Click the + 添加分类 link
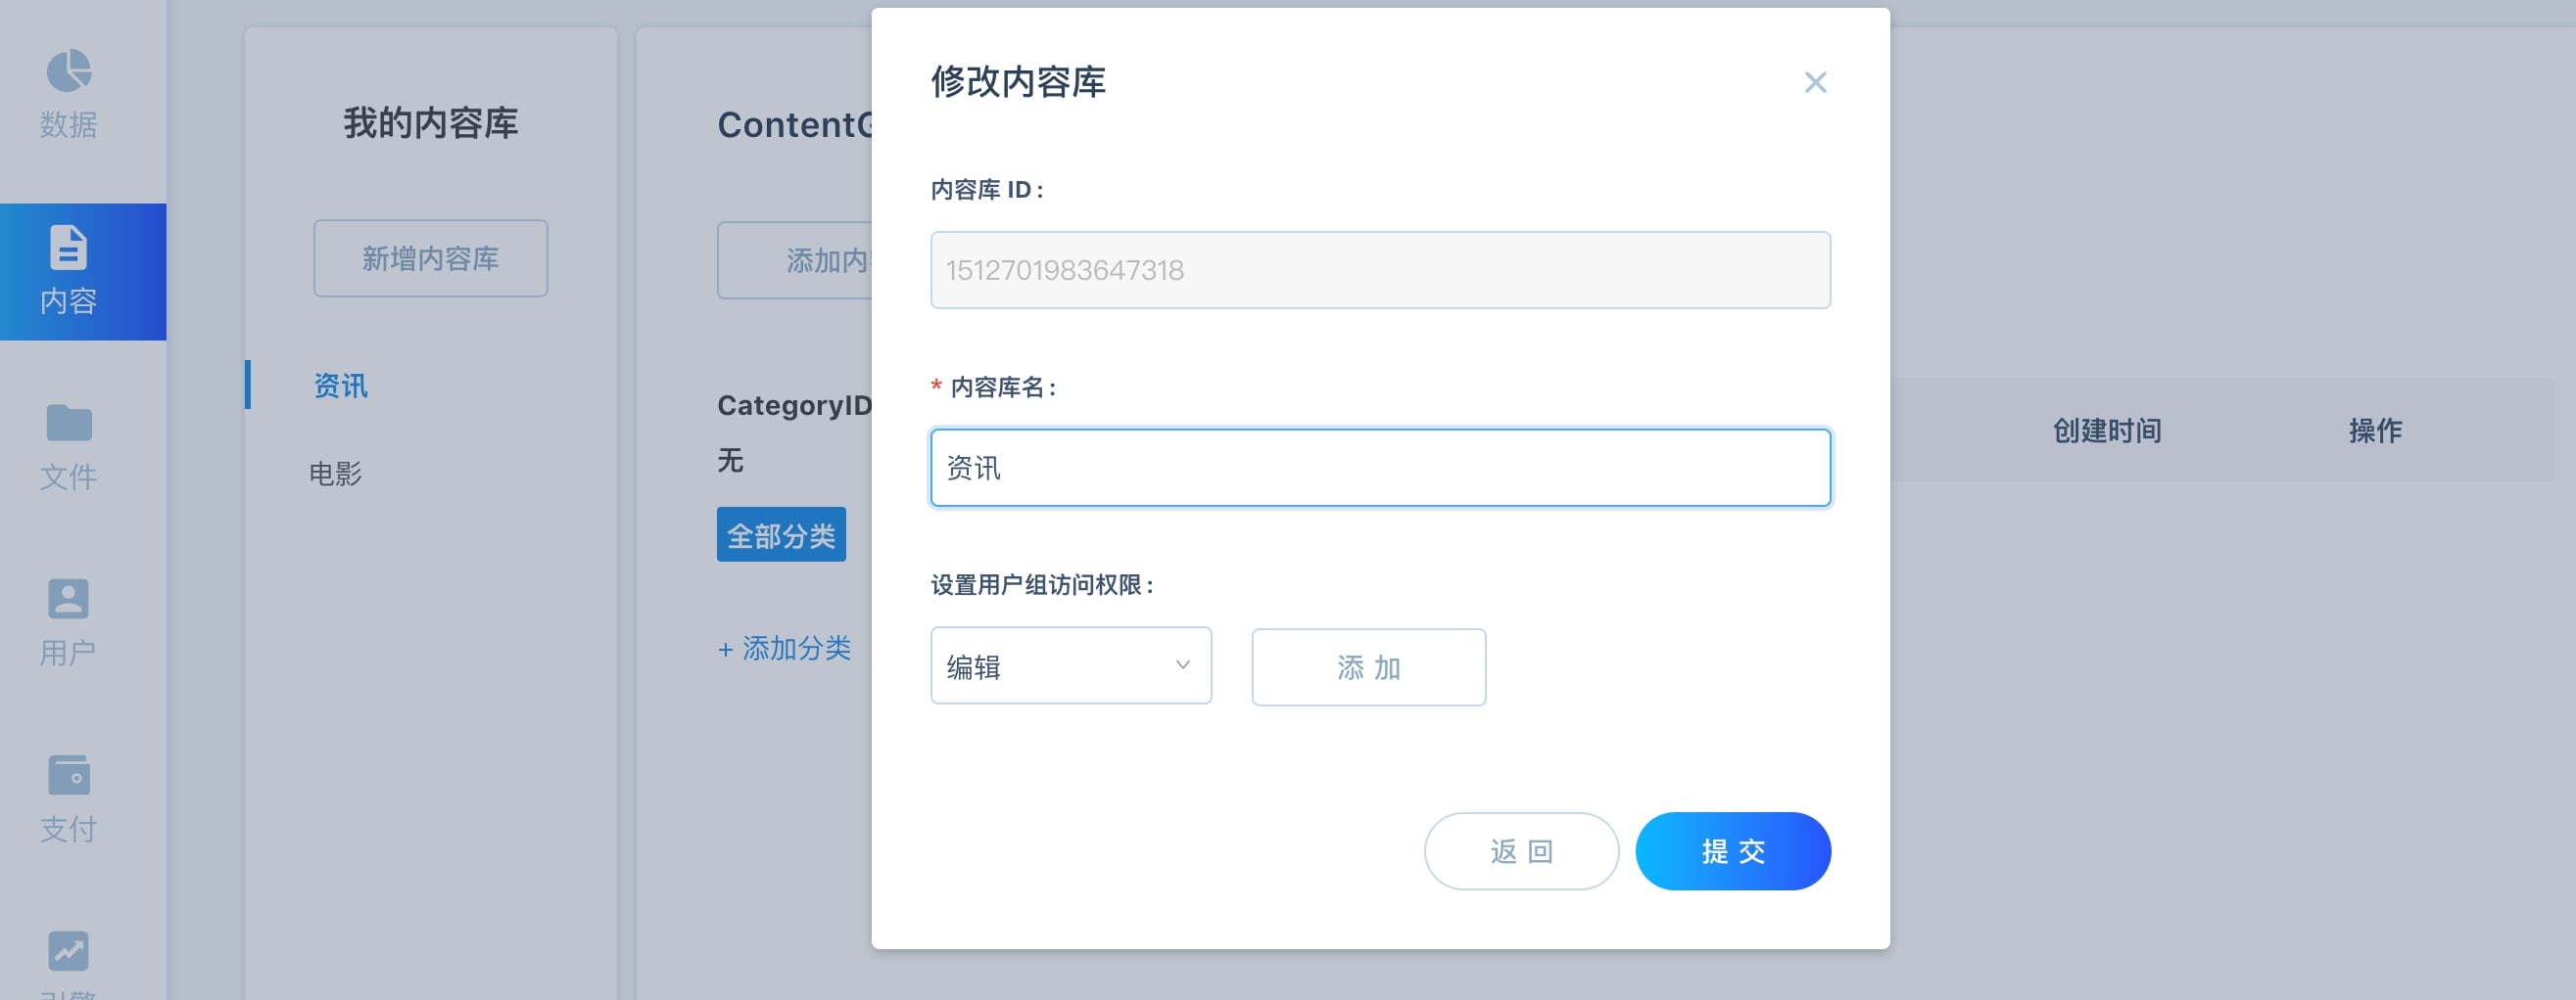 pyautogui.click(x=784, y=649)
